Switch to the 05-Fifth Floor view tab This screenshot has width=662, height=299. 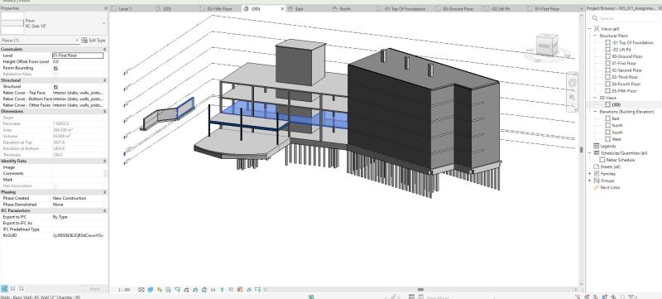click(219, 9)
